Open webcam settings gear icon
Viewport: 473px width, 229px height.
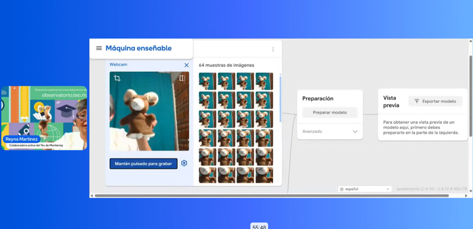tap(184, 163)
